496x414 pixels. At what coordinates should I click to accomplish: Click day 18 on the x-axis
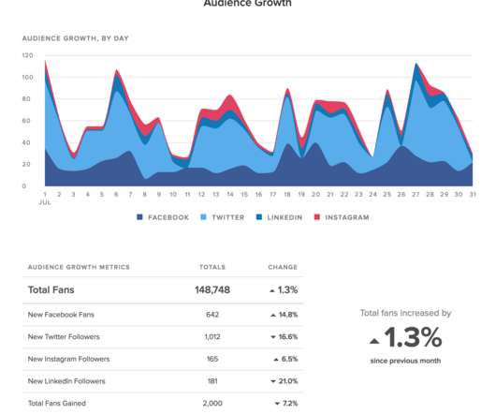tap(287, 194)
